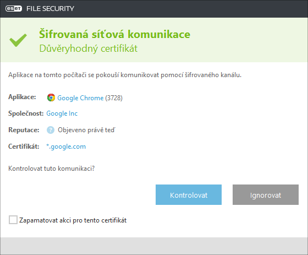Enable Zapamatovat akci pro tento certifikát checkbox
The image size is (308, 255).
coord(13,220)
